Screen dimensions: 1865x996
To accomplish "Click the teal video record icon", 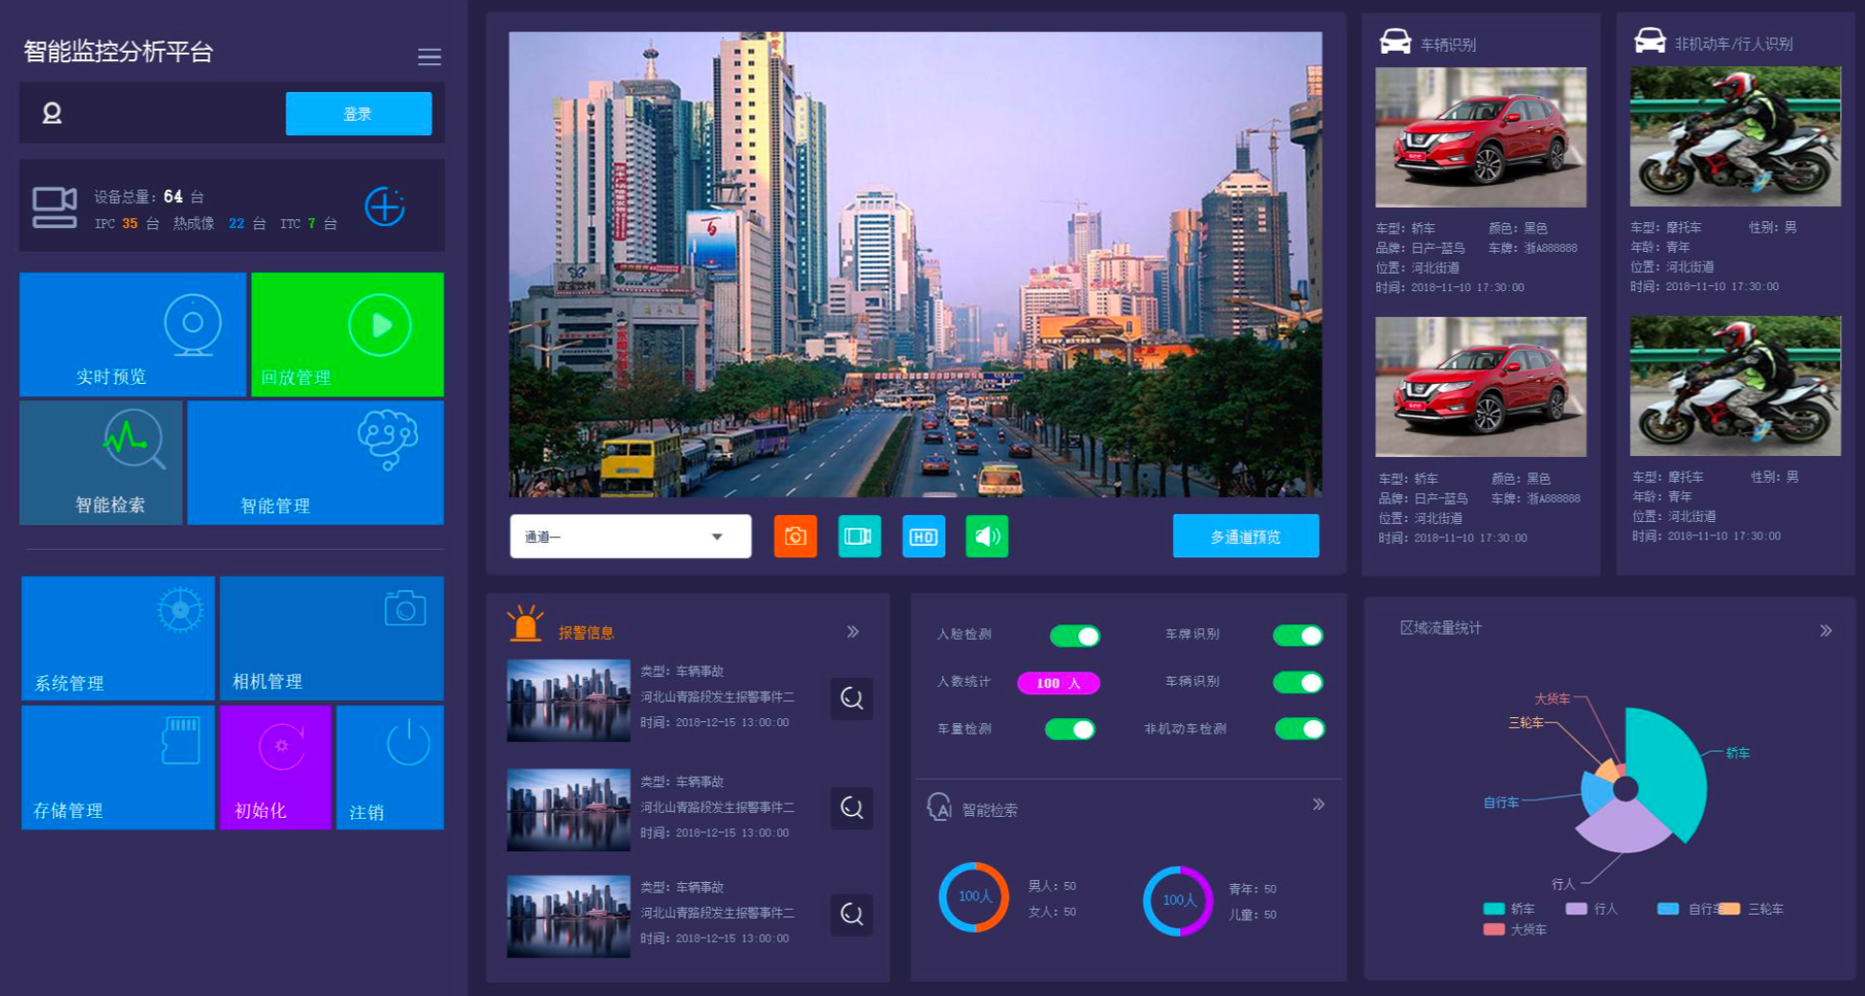I will click(859, 536).
